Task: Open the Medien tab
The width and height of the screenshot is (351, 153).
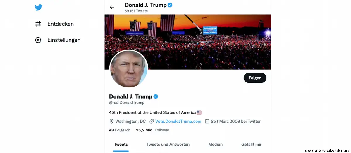Action: point(215,144)
